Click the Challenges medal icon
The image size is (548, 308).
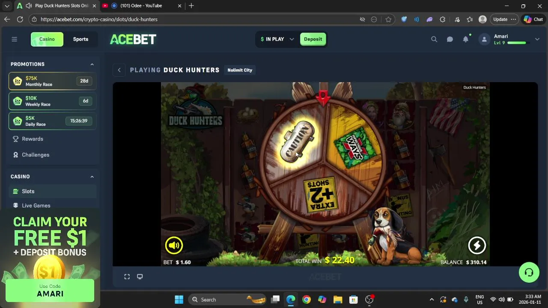coord(16,155)
